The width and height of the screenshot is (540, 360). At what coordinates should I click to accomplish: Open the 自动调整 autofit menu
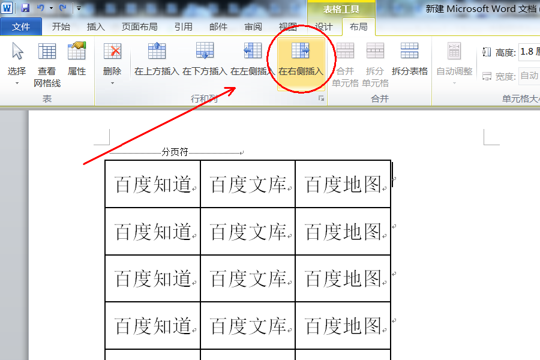(454, 64)
